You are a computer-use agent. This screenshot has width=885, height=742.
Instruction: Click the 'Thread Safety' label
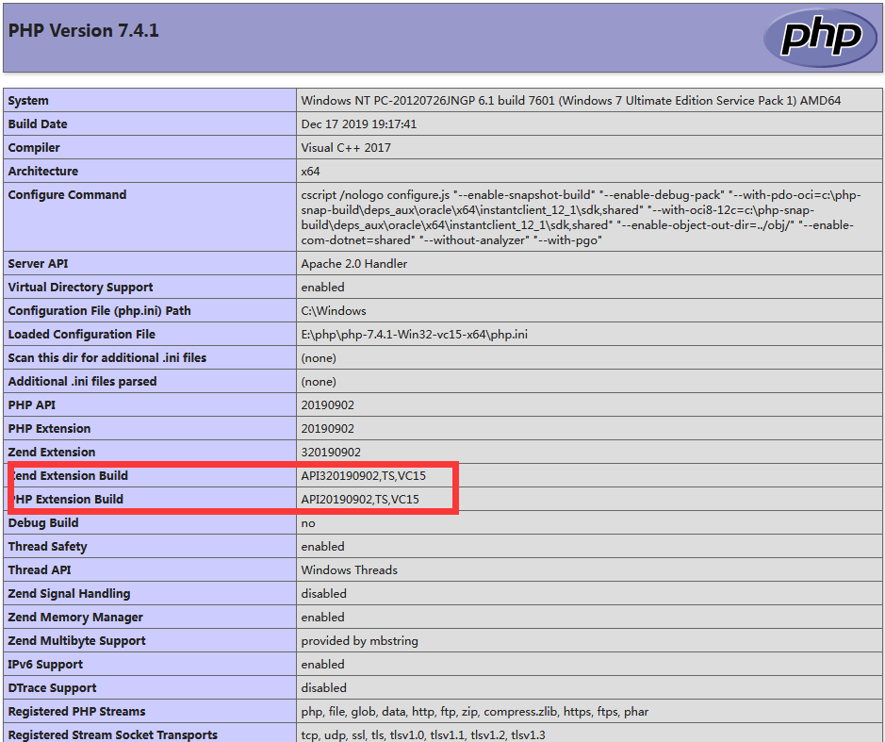click(47, 547)
